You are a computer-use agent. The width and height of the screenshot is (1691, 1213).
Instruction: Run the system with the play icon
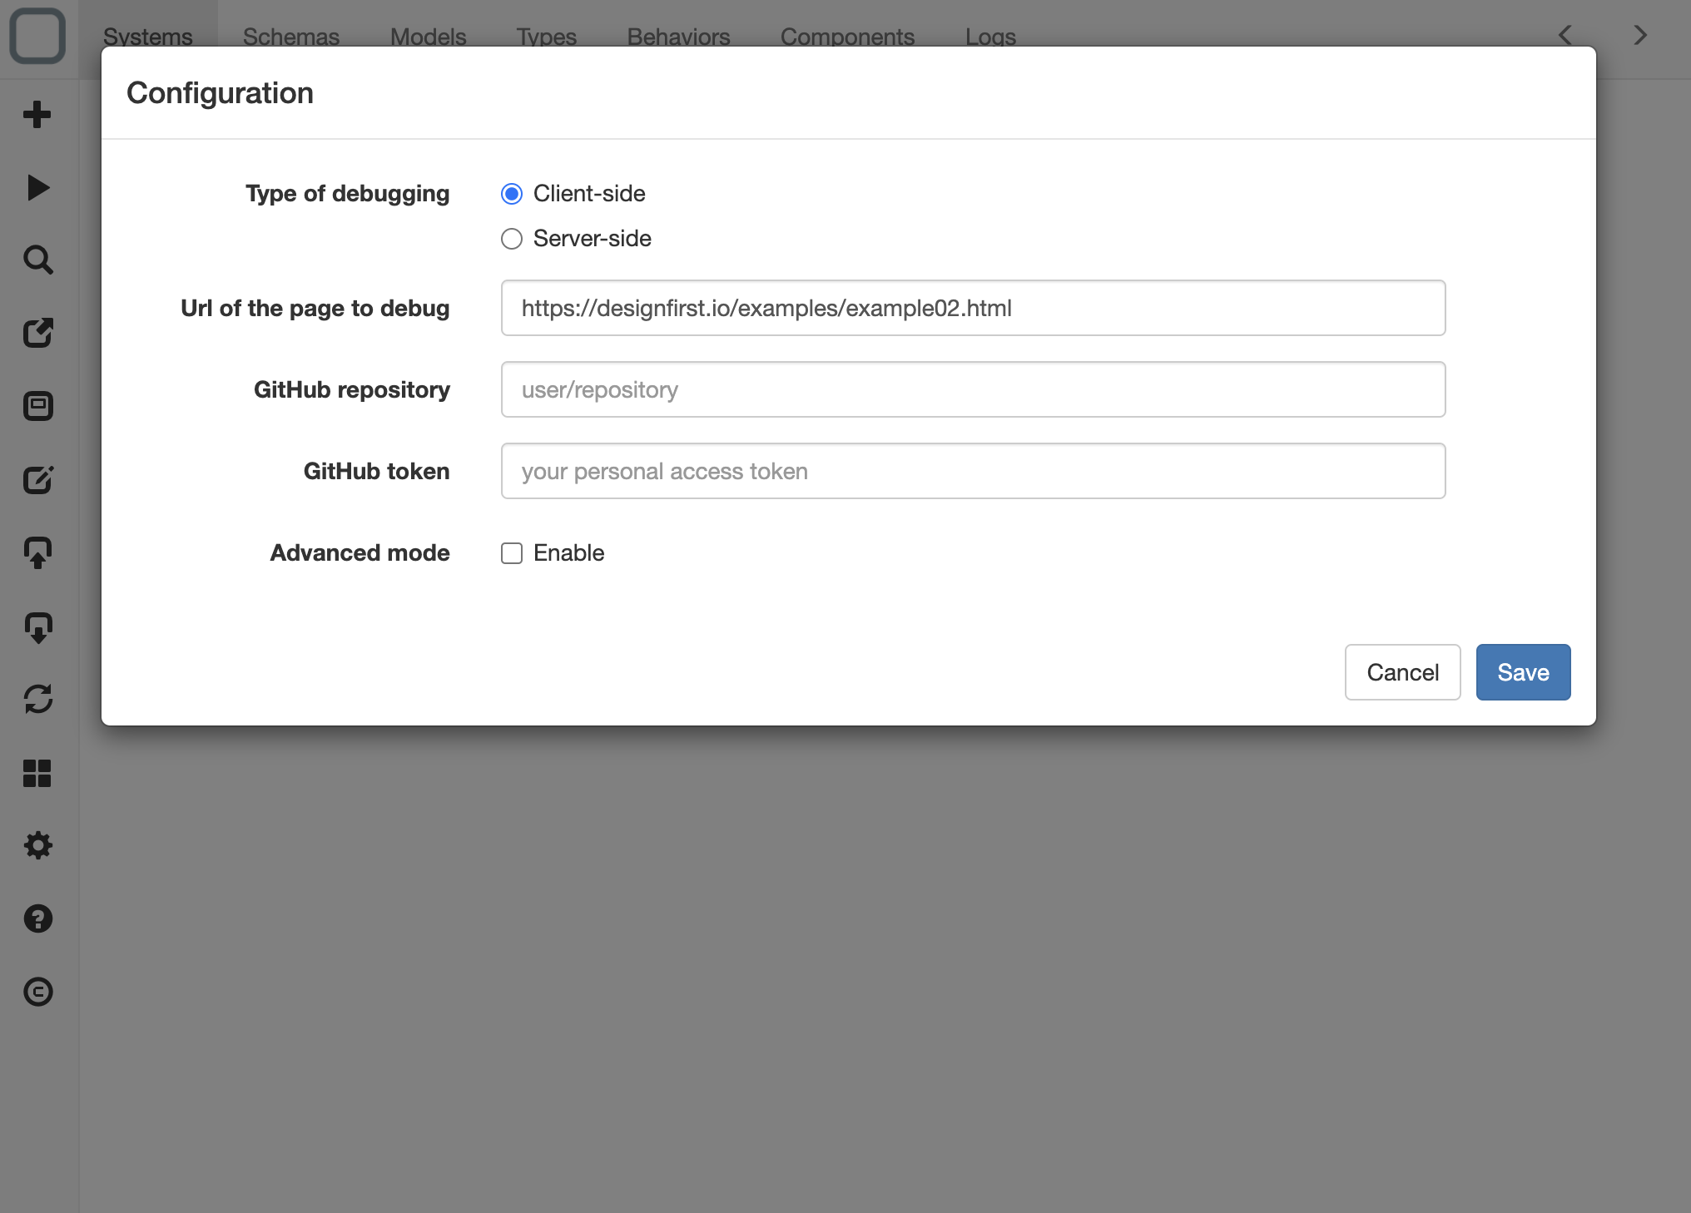pyautogui.click(x=37, y=187)
